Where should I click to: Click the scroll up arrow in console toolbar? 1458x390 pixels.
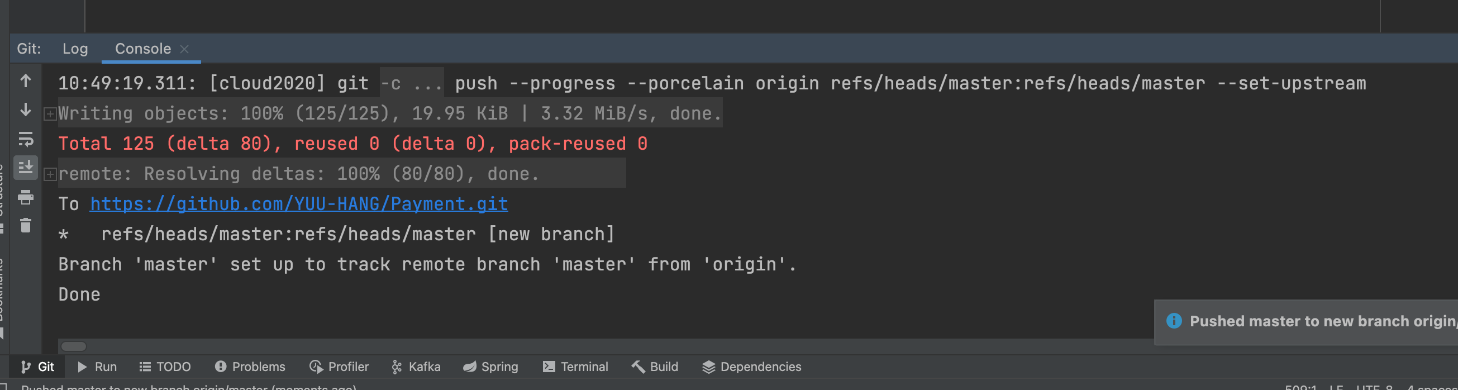click(26, 81)
